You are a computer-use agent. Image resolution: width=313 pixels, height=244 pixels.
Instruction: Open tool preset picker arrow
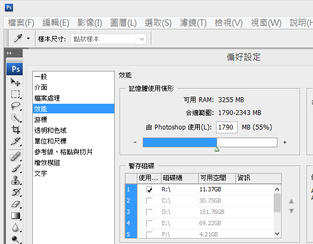click(x=29, y=39)
